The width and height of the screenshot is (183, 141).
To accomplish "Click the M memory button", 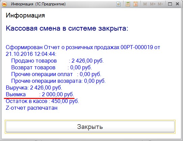I will coord(145,4).
